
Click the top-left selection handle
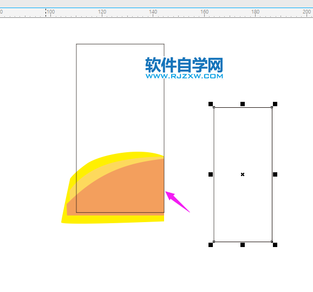211,104
